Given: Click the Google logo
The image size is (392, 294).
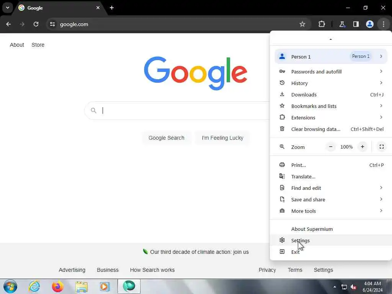Looking at the screenshot, I should pyautogui.click(x=196, y=73).
